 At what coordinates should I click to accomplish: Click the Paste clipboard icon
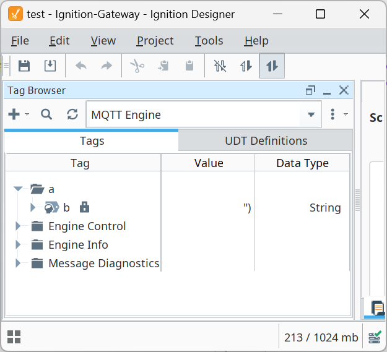point(189,66)
